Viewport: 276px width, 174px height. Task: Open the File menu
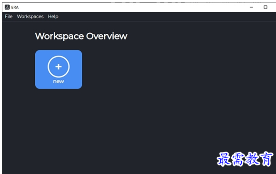[9, 17]
